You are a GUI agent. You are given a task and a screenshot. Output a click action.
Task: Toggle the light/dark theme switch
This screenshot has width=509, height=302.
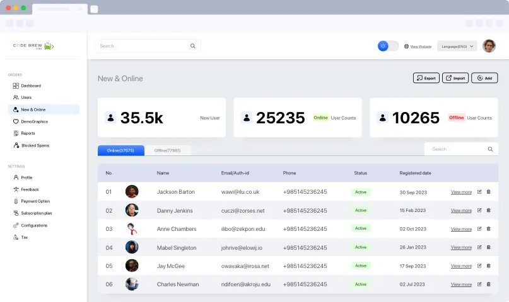pos(388,46)
